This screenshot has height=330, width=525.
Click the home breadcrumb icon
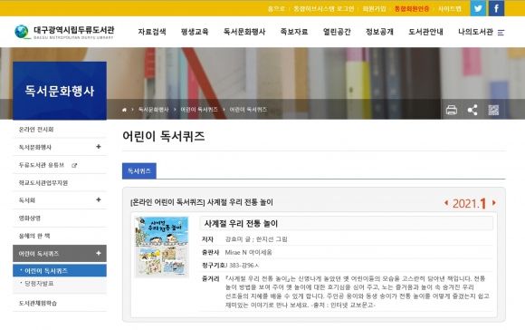(x=124, y=110)
